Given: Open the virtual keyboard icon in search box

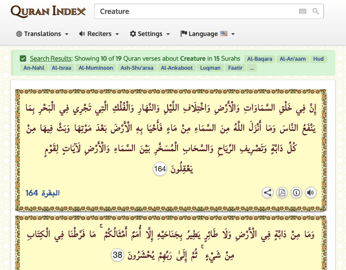Looking at the screenshot, I should [303, 11].
